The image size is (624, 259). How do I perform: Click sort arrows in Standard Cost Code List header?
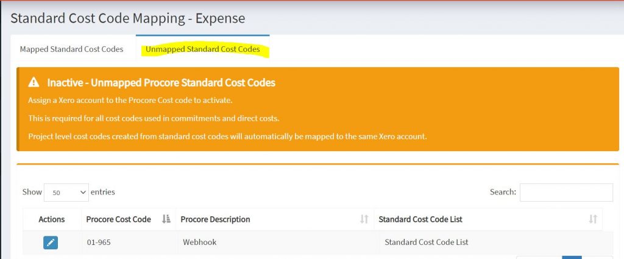592,219
